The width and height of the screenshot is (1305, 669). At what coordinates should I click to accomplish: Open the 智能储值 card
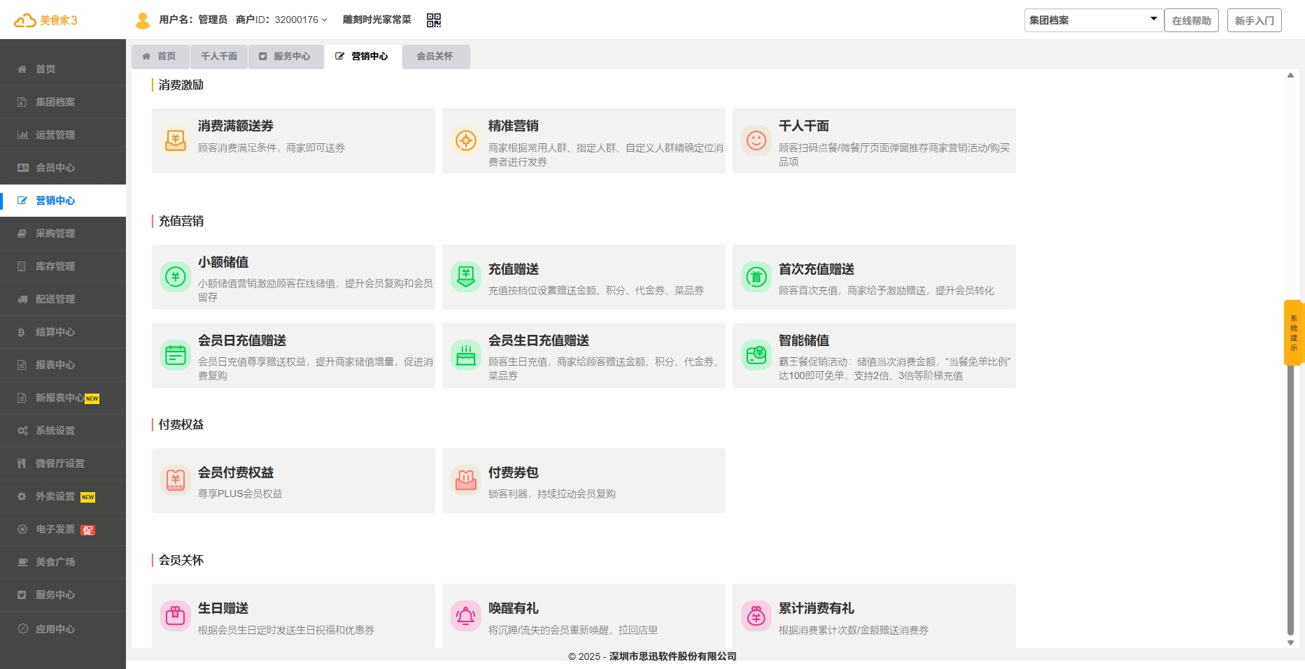coord(873,355)
